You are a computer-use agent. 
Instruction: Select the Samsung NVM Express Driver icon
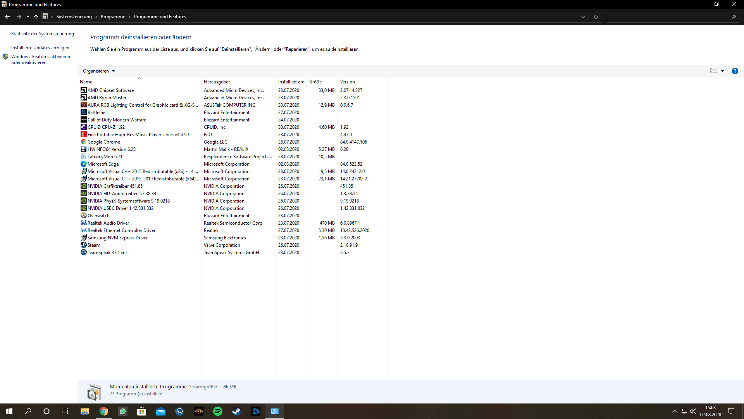pyautogui.click(x=83, y=238)
